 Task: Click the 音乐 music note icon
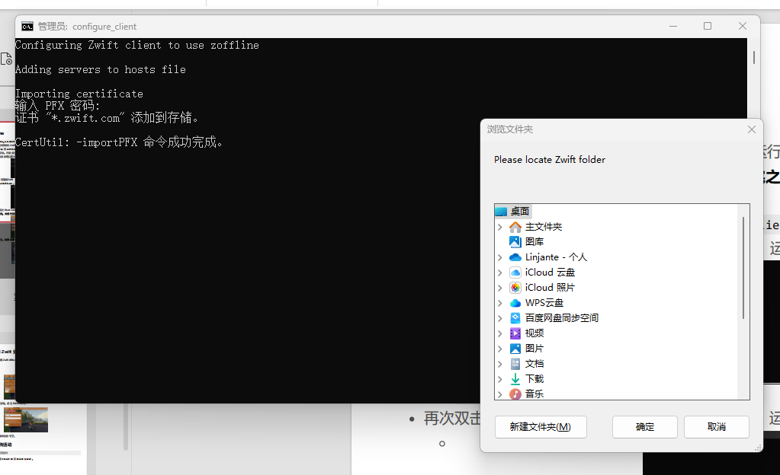coord(515,394)
